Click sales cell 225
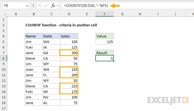This screenshot has width=194, height=111. (69, 86)
